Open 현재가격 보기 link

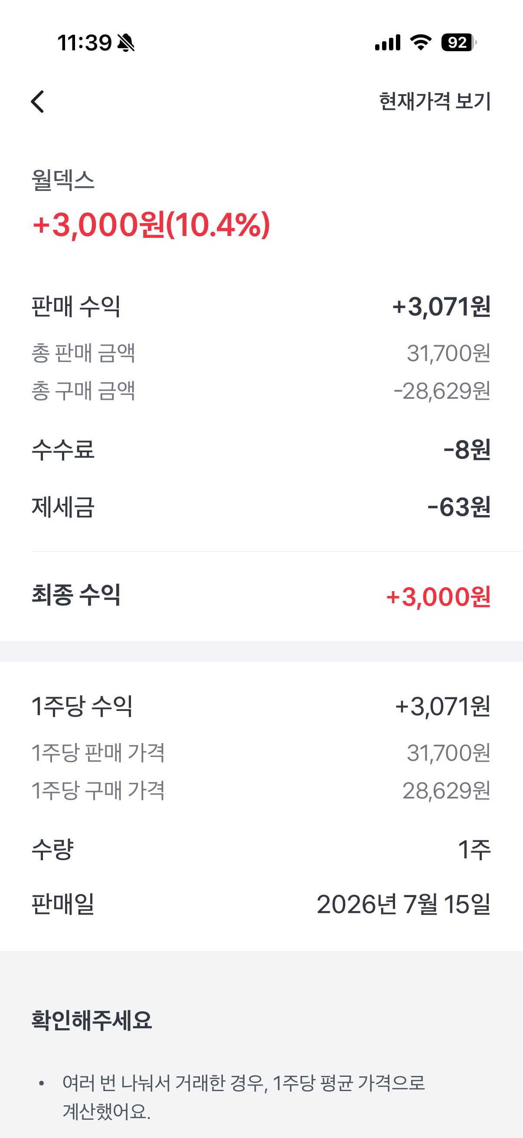(x=435, y=102)
